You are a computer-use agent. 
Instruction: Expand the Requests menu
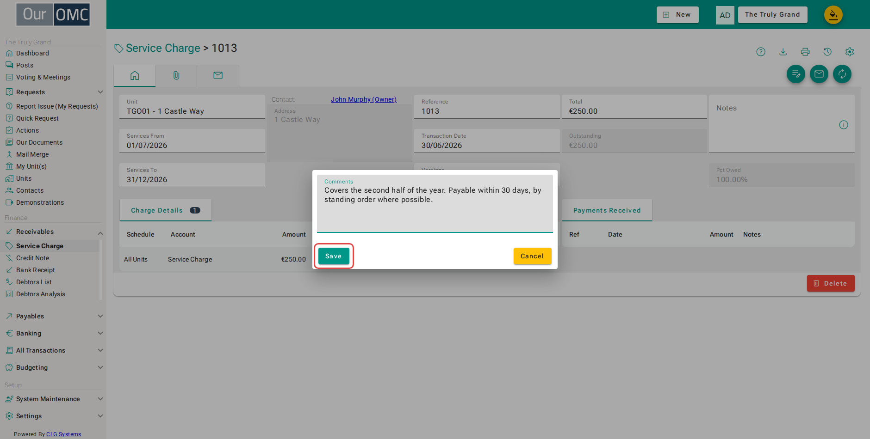click(53, 92)
